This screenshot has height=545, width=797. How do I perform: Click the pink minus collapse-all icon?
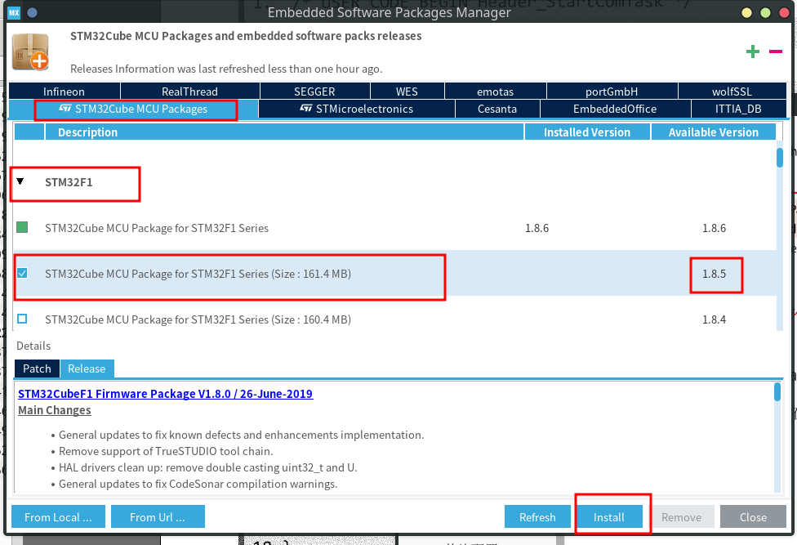[x=776, y=51]
